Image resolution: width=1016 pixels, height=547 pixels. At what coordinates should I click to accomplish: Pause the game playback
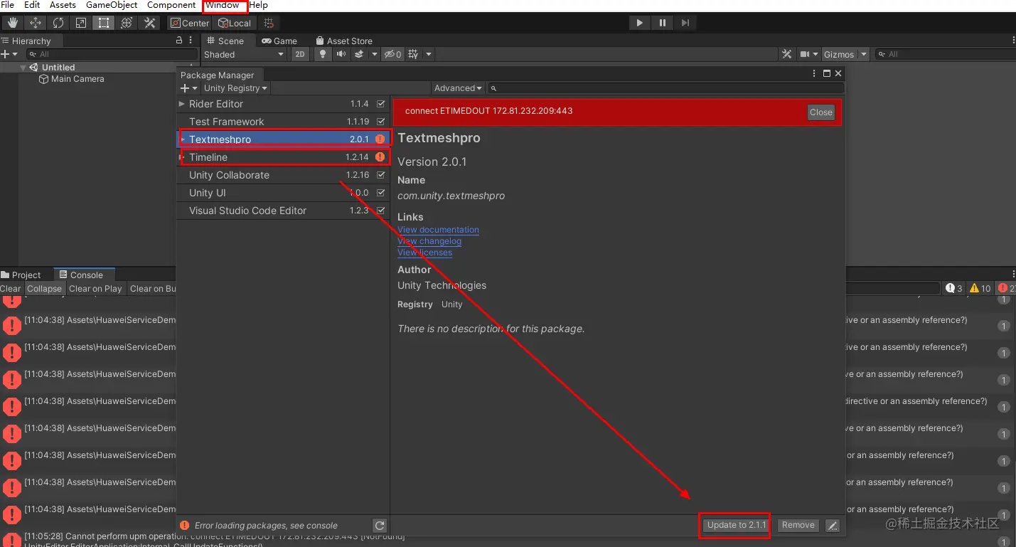pyautogui.click(x=662, y=23)
